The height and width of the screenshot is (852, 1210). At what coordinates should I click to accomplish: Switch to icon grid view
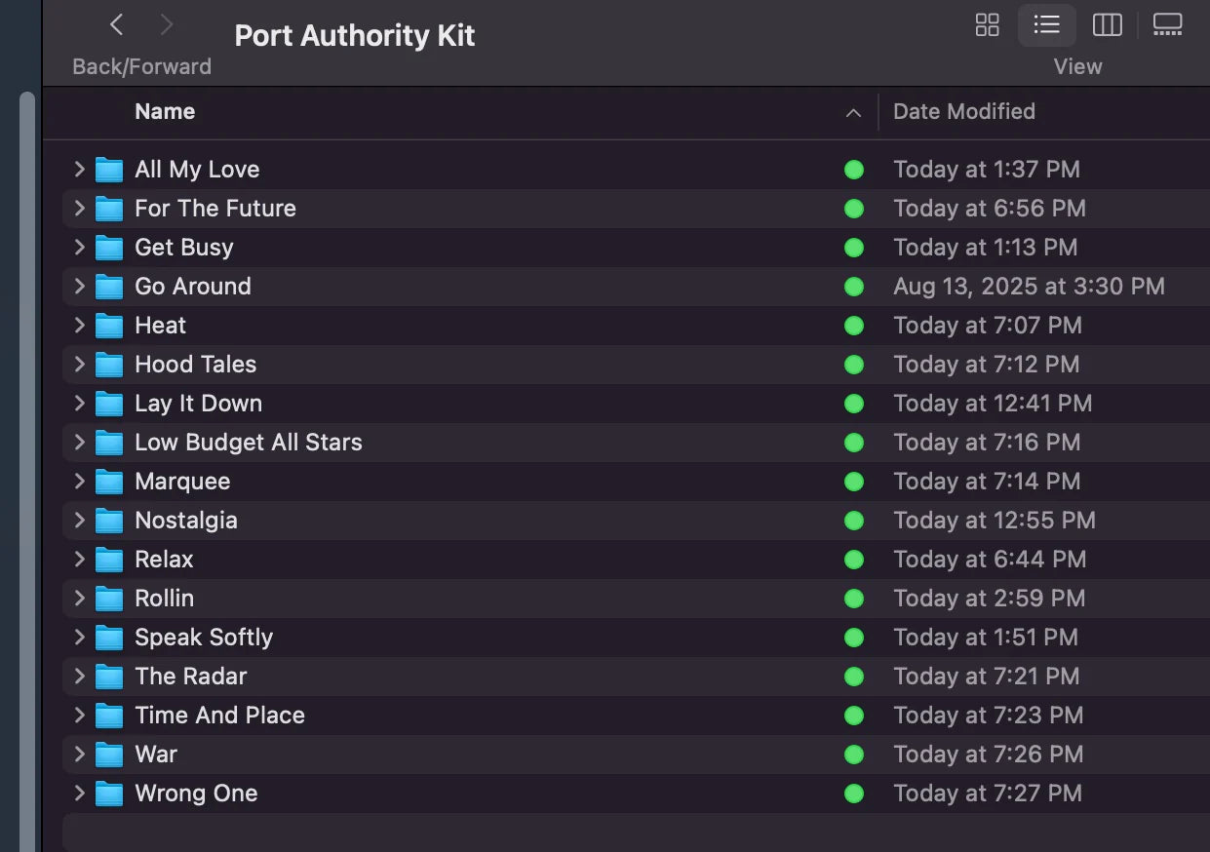tap(987, 25)
